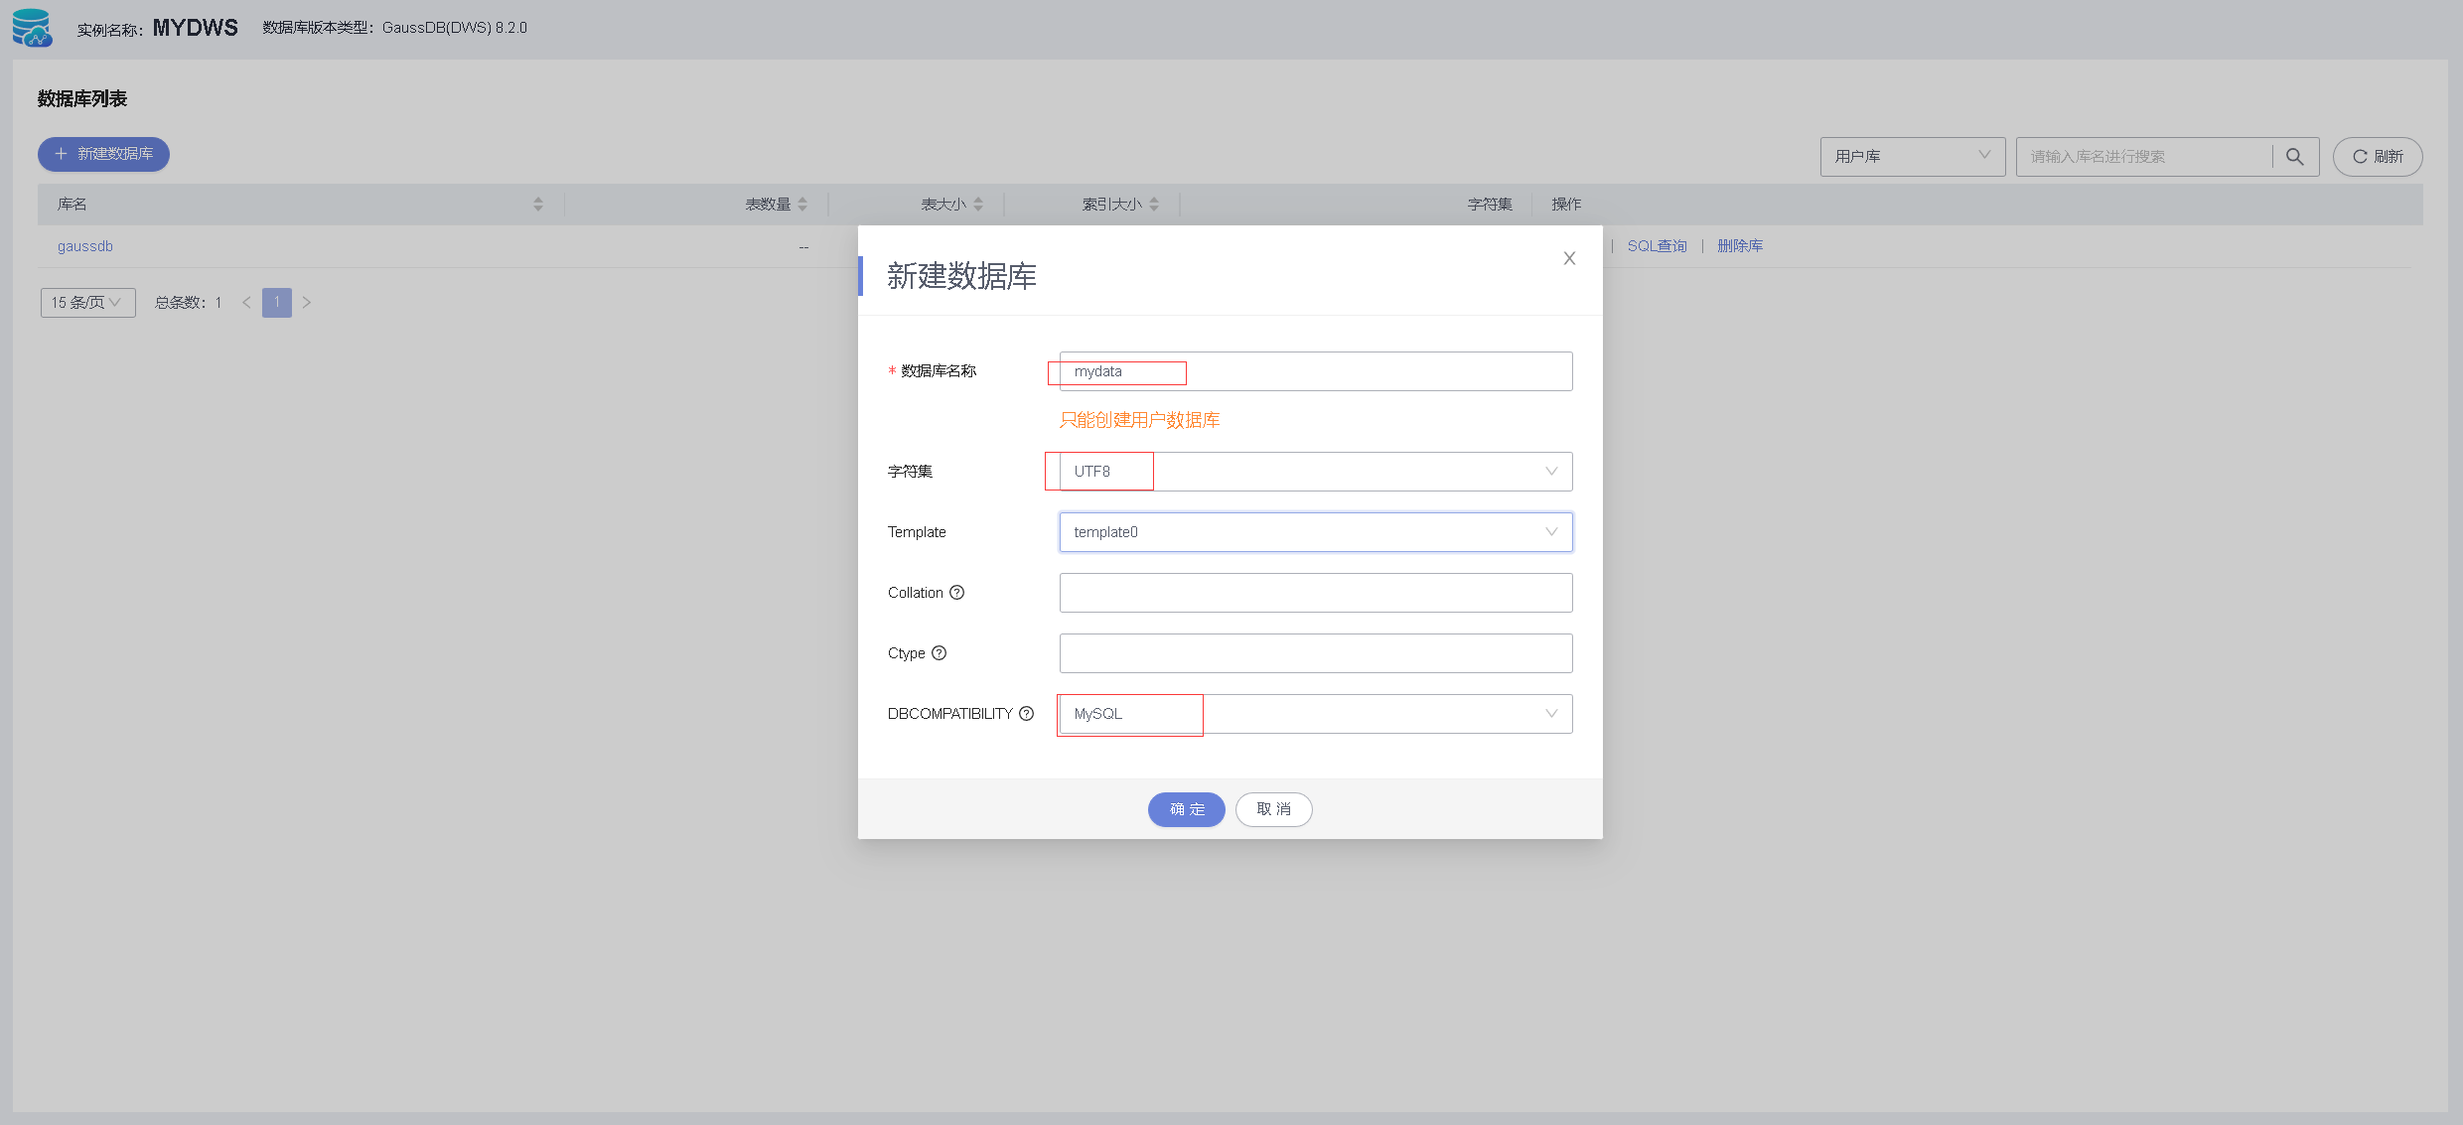Screen dimensions: 2463x1125
Task: Click the 刷新 refresh button
Action: point(2377,157)
